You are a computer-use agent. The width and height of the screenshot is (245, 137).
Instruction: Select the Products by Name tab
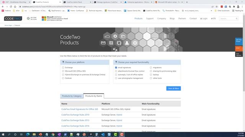point(93,96)
